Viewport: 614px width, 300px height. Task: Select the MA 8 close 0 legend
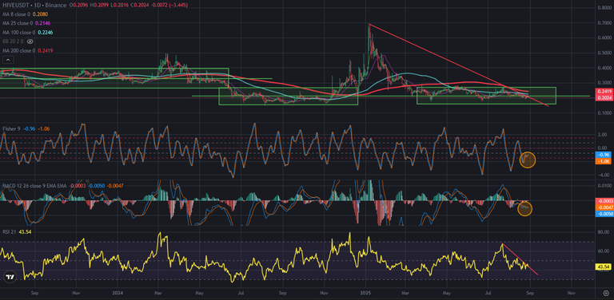pyautogui.click(x=17, y=14)
